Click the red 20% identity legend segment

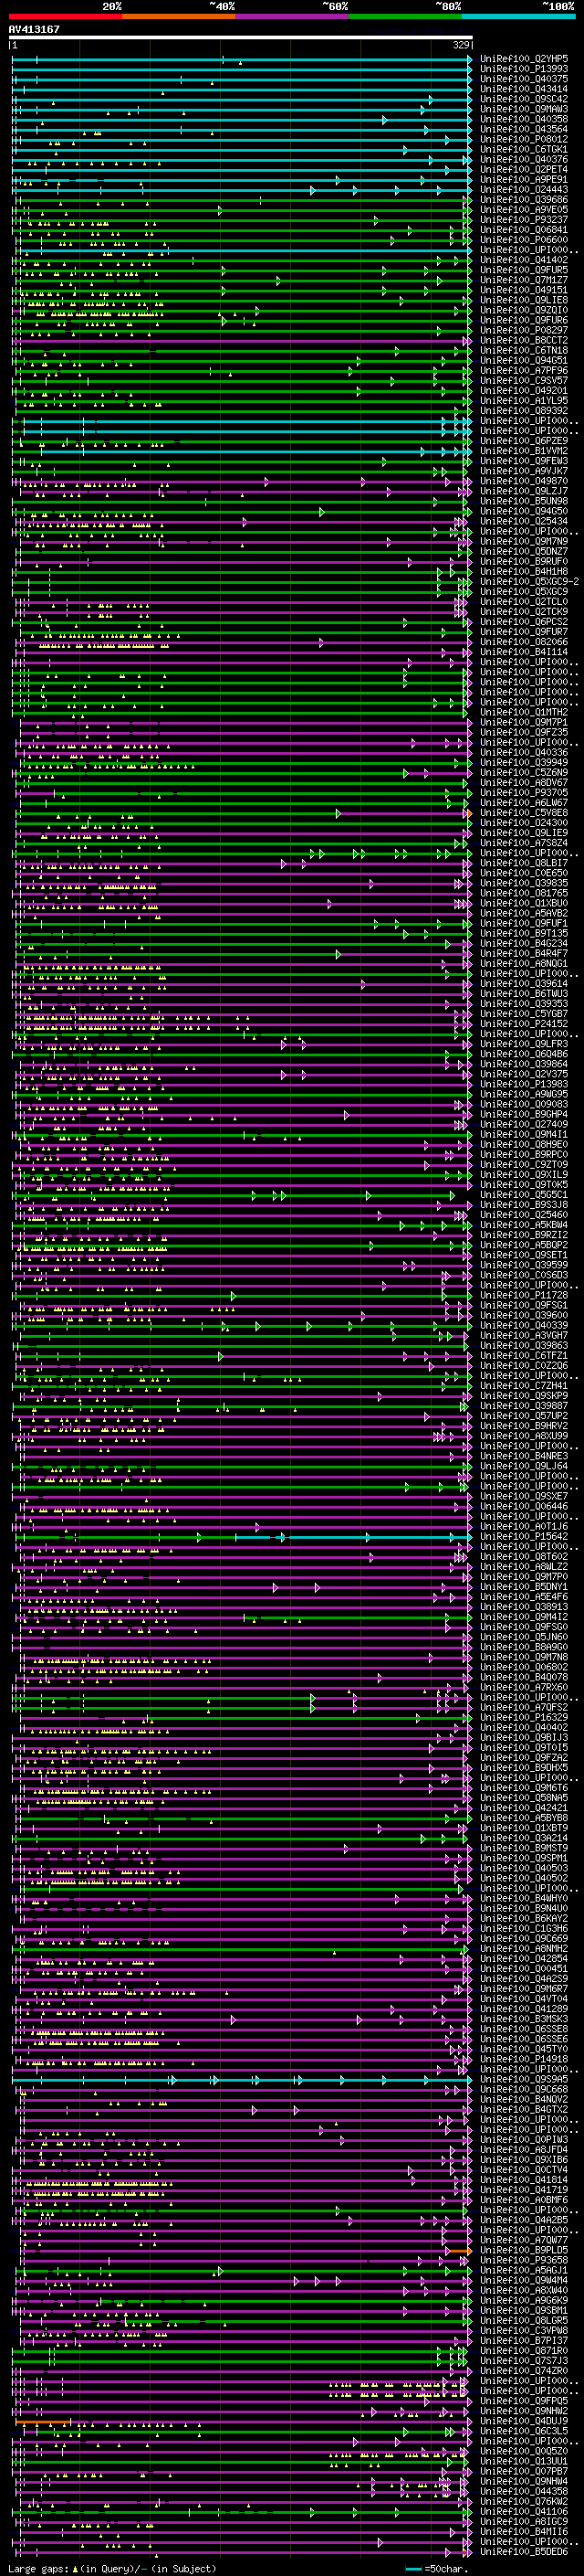pyautogui.click(x=65, y=15)
